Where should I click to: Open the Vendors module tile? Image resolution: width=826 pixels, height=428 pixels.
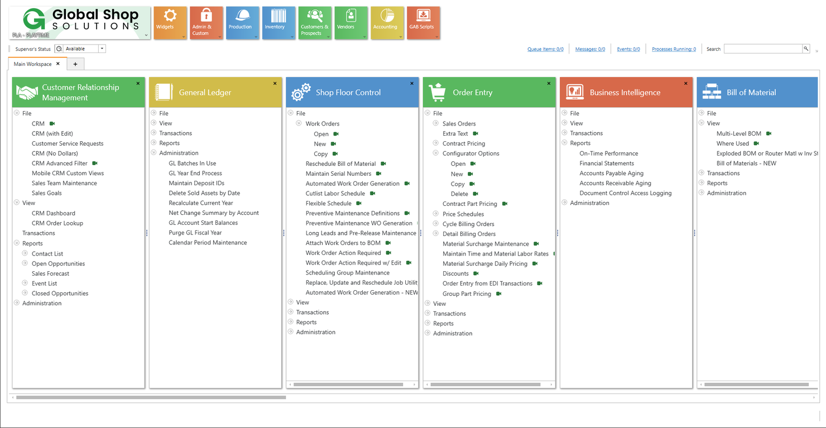pyautogui.click(x=351, y=23)
